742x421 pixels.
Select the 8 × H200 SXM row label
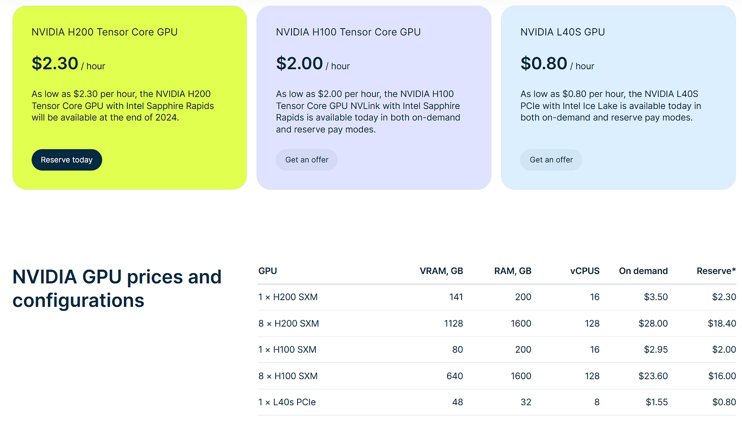pyautogui.click(x=289, y=324)
